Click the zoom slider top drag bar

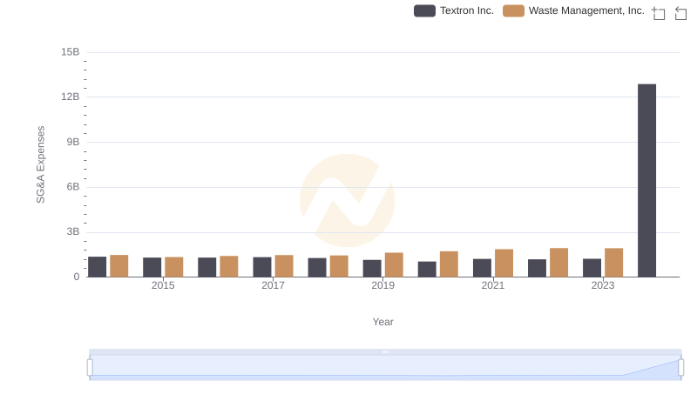pos(385,351)
